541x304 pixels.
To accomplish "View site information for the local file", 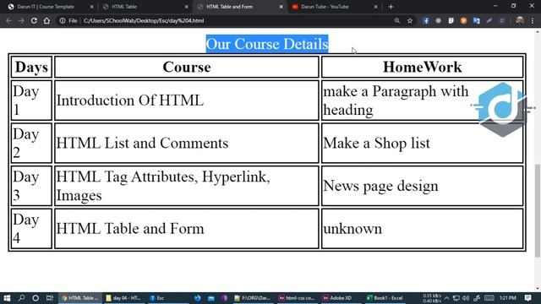I will tap(62, 20).
